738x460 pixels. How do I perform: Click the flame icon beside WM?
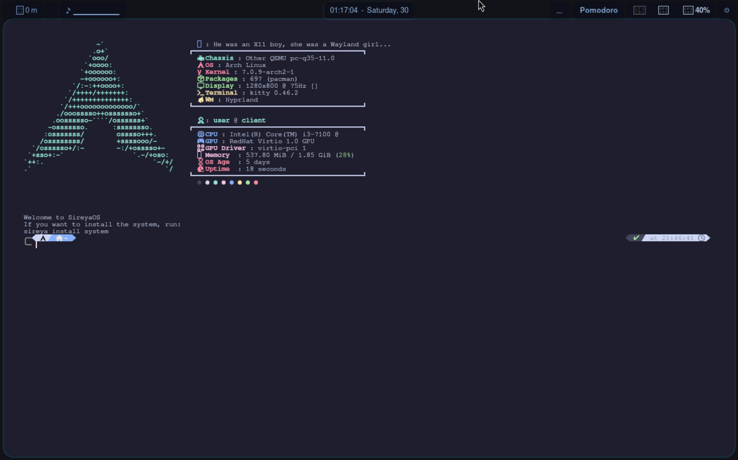(201, 100)
